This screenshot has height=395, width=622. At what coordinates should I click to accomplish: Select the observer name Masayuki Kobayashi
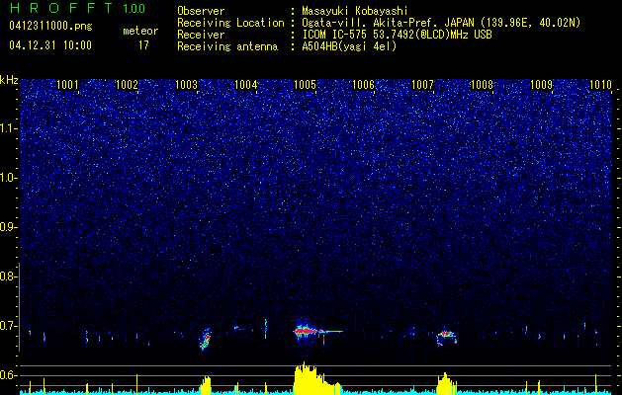click(x=355, y=11)
